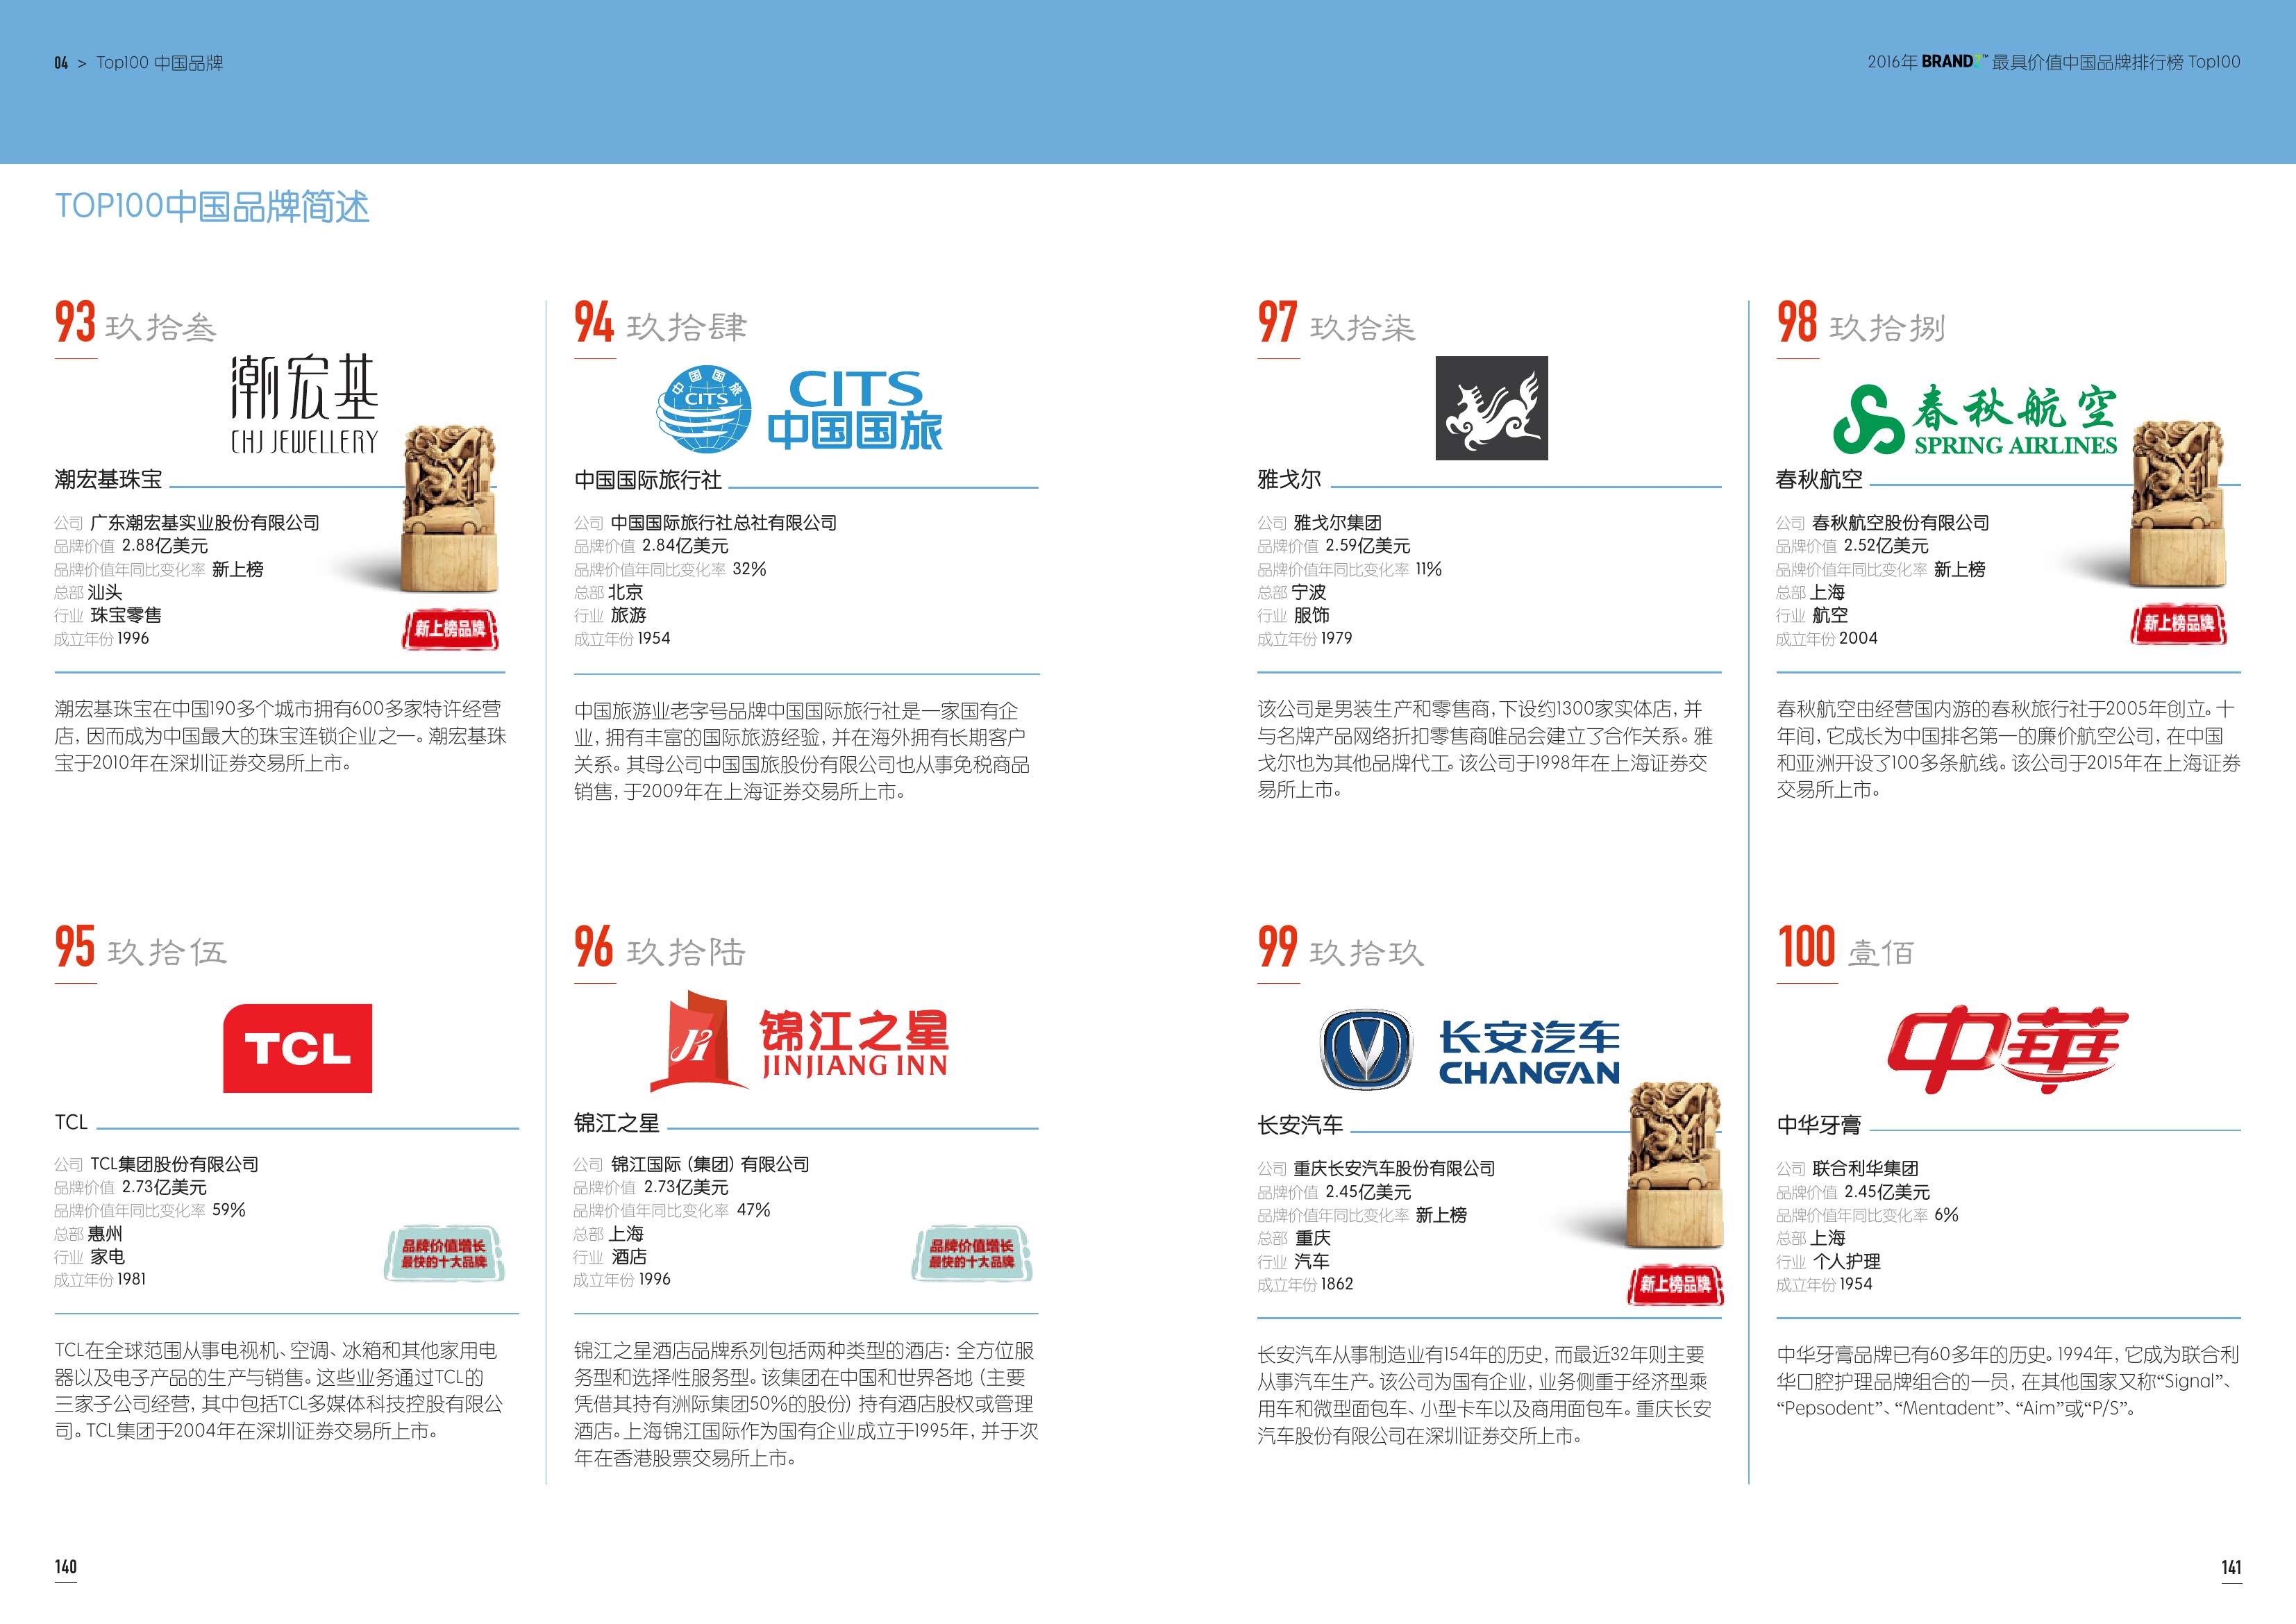Screen dimensions: 2296x1624
Task: Click company name 中国国际旅行社总社有限公司
Action: pos(724,523)
